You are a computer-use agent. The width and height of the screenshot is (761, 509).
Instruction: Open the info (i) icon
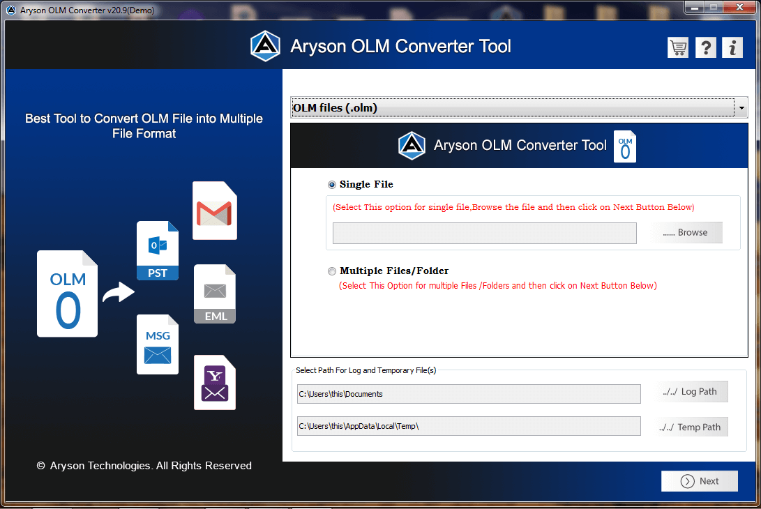click(x=732, y=47)
